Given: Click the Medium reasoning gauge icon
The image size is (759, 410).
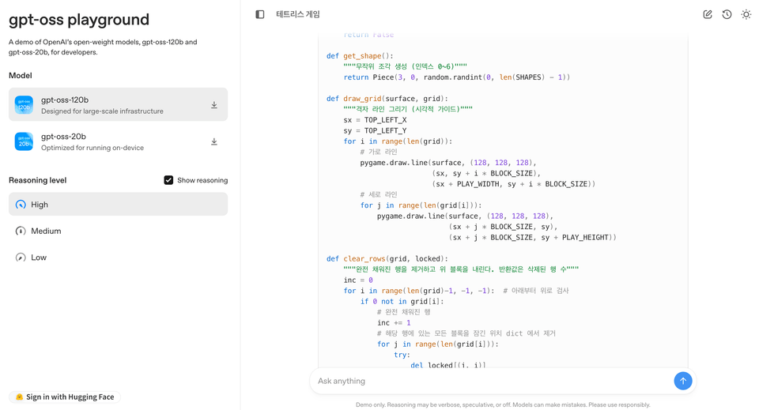Looking at the screenshot, I should (x=21, y=231).
